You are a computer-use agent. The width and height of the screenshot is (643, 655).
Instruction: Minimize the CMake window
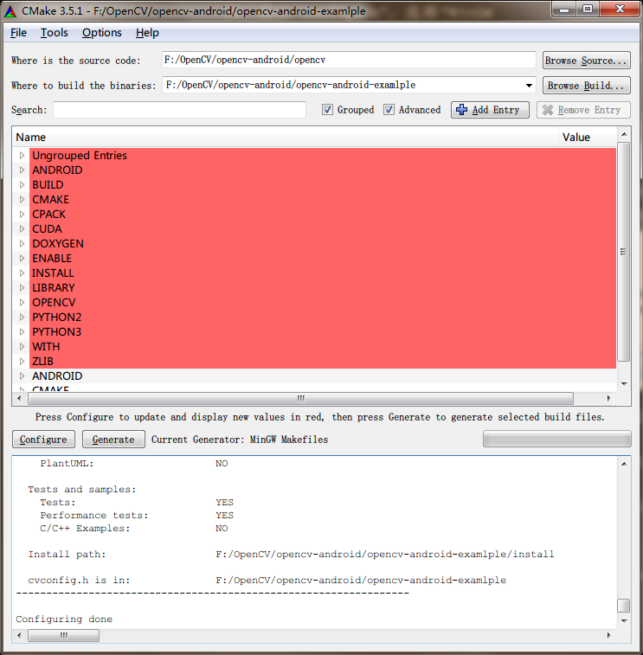564,9
